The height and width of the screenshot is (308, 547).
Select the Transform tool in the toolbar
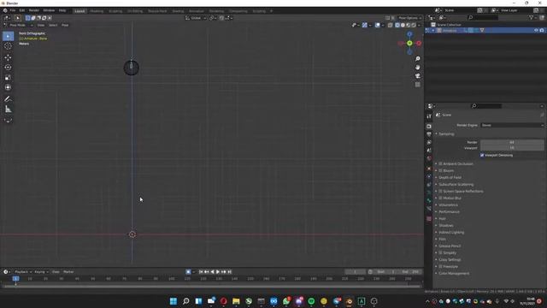8,87
